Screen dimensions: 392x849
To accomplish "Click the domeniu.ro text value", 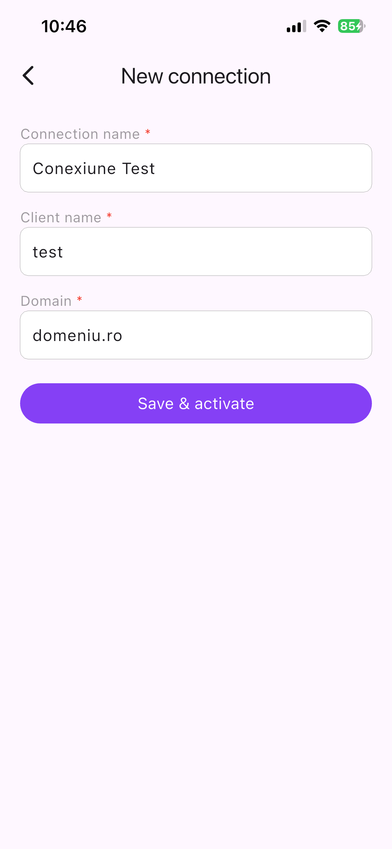I will 78,336.
